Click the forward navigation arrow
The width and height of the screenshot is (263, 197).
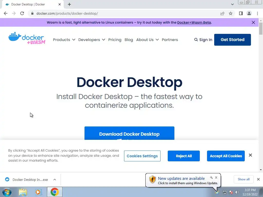click(x=14, y=13)
